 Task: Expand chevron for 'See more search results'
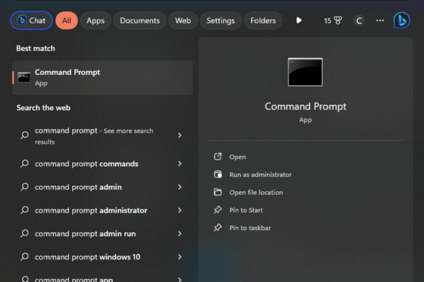[180, 135]
